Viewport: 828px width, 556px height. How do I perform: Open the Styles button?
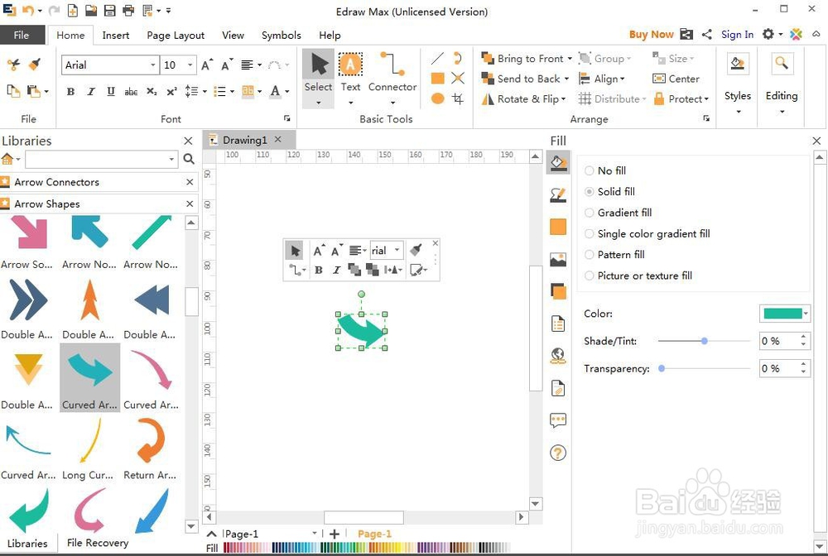point(737,84)
